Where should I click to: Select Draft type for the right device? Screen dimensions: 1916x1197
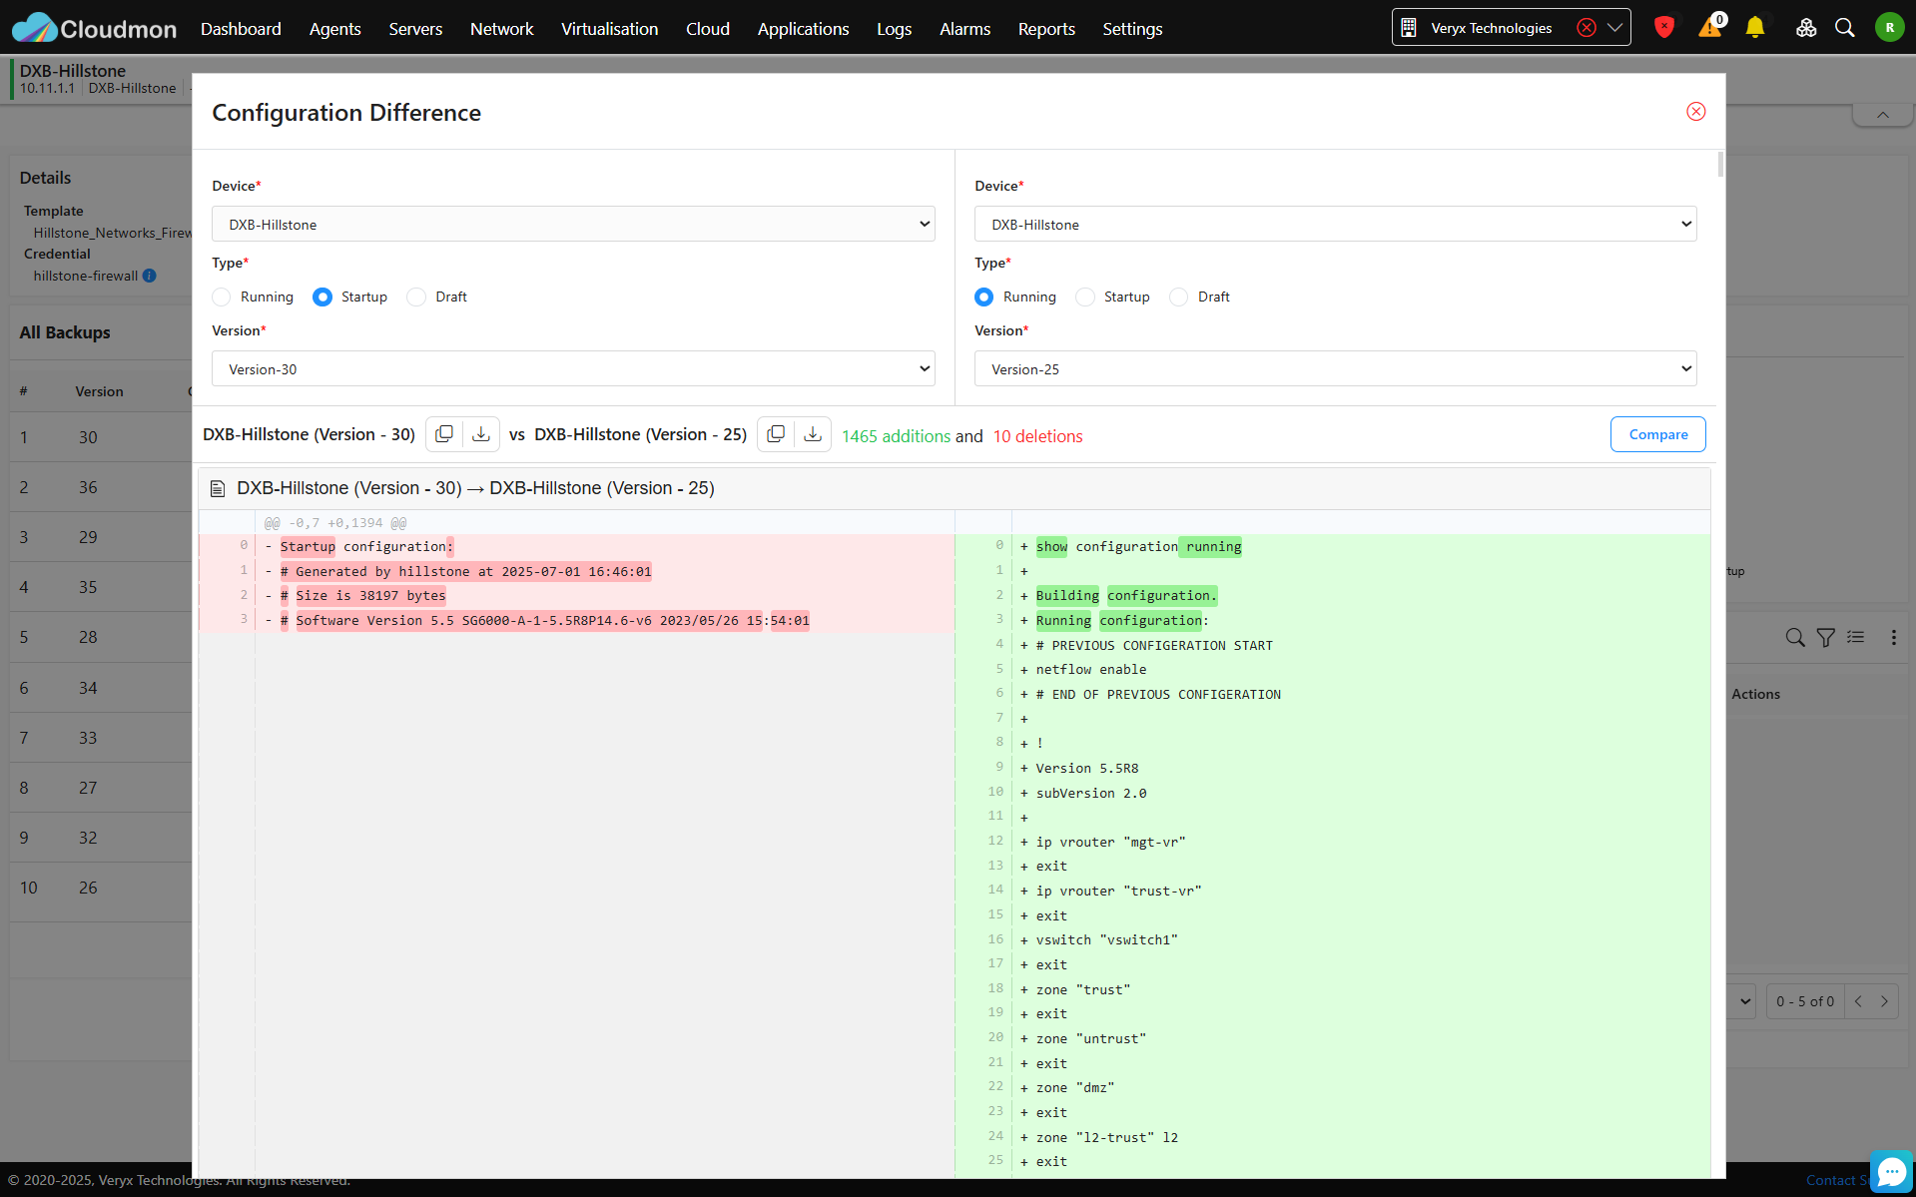[x=1179, y=298]
